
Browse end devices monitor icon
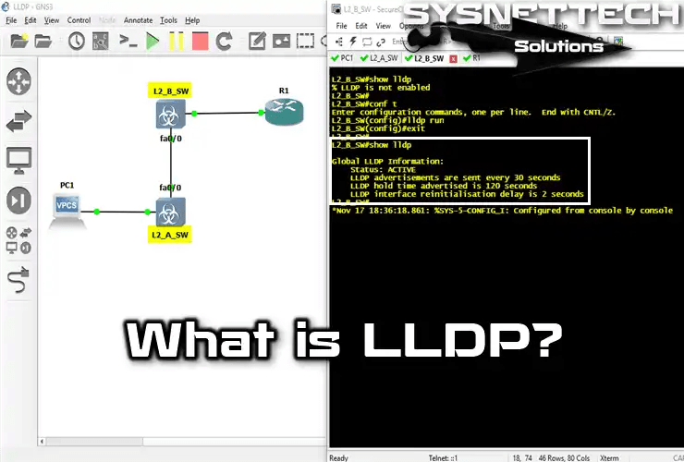pos(18,161)
